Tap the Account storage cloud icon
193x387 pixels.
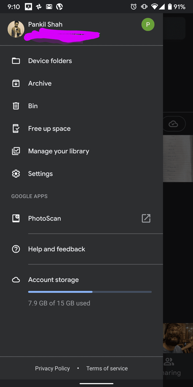16,280
